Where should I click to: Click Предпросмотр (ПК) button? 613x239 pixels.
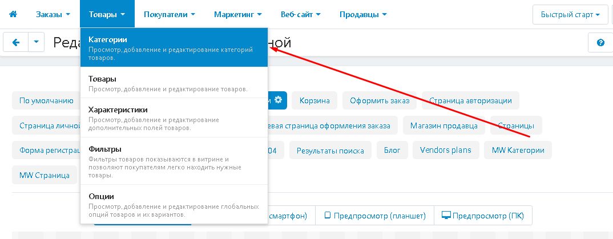tap(483, 216)
